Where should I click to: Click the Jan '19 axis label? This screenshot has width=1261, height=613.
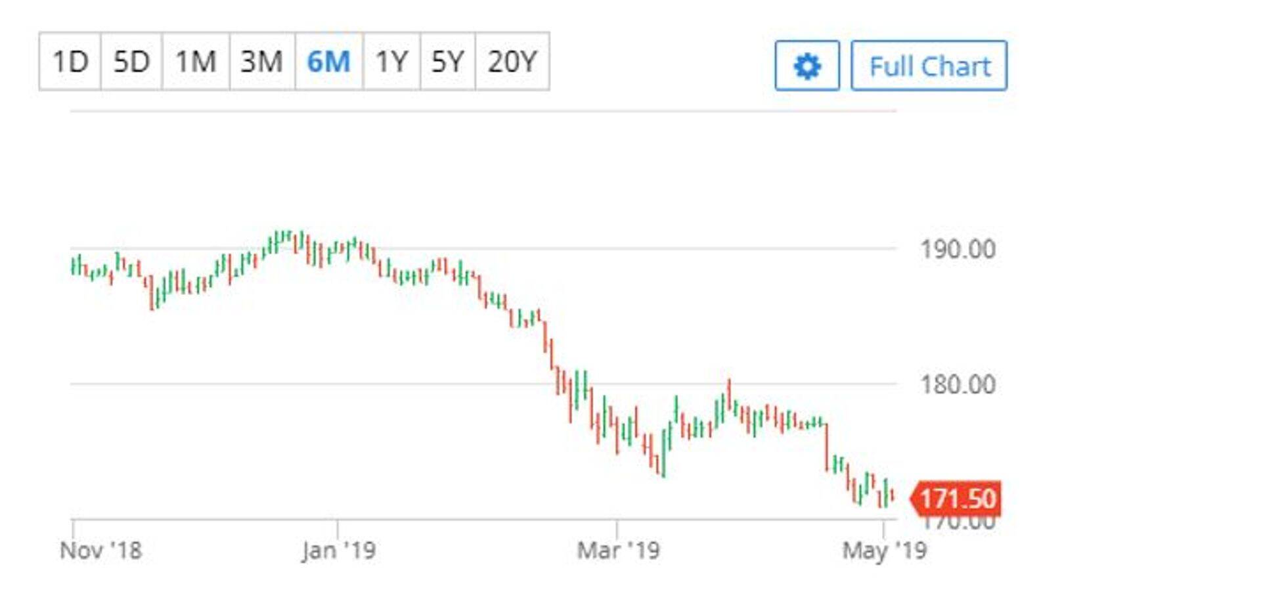coord(339,551)
